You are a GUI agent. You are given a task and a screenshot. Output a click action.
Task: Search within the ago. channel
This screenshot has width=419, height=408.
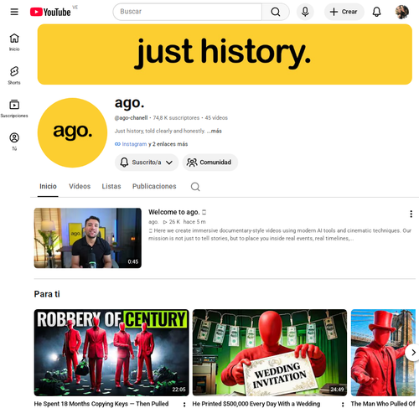pyautogui.click(x=195, y=186)
